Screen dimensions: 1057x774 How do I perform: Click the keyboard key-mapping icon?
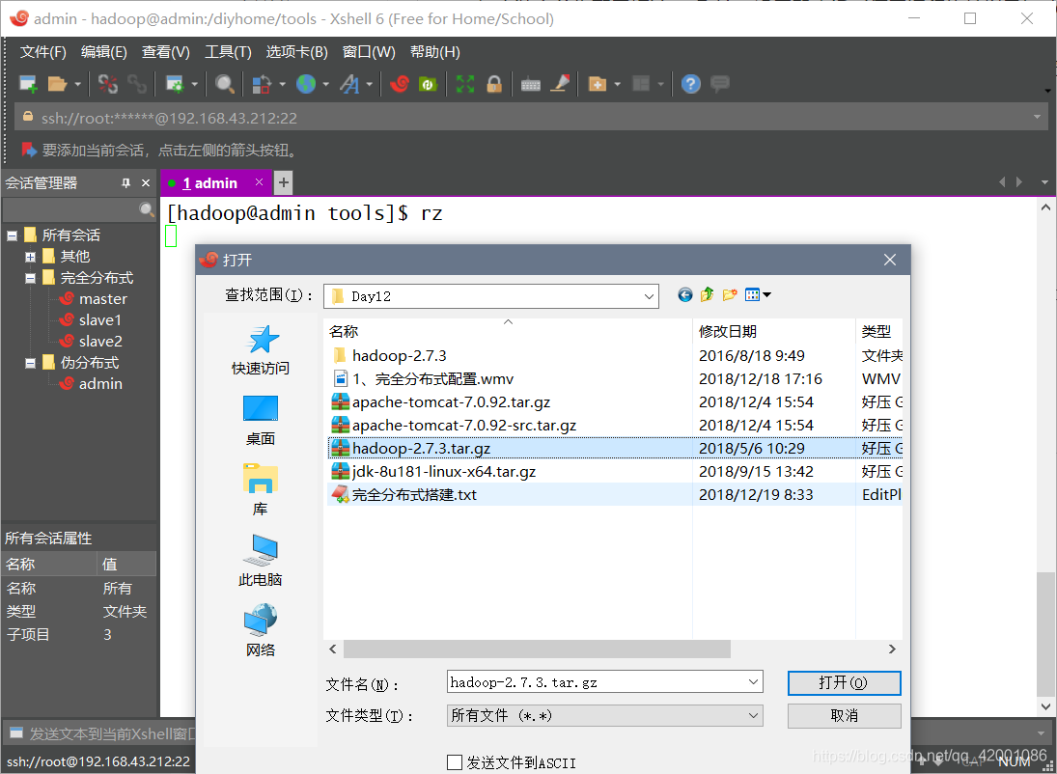pos(531,85)
